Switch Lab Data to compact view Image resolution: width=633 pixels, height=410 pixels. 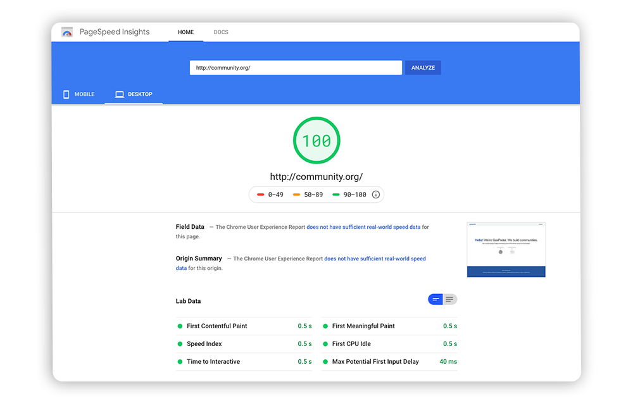click(436, 299)
